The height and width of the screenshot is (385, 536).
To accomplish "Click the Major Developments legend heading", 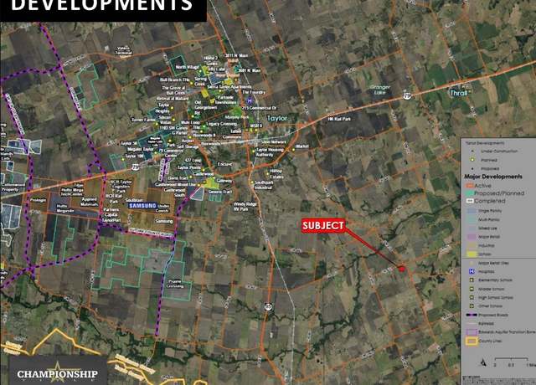I will 493,177.
